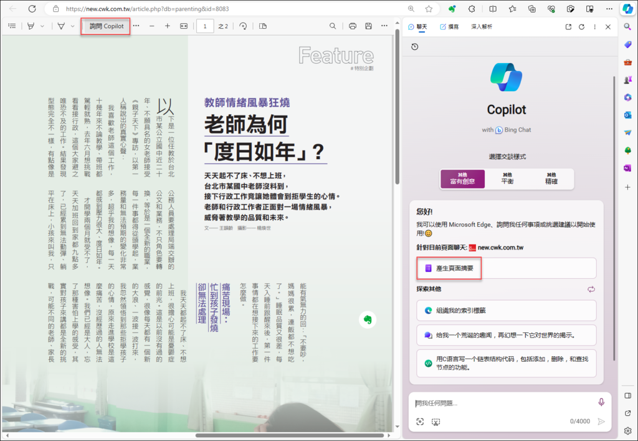Expand the highlight tool dropdown arrow
This screenshot has width=638, height=441.
42,26
